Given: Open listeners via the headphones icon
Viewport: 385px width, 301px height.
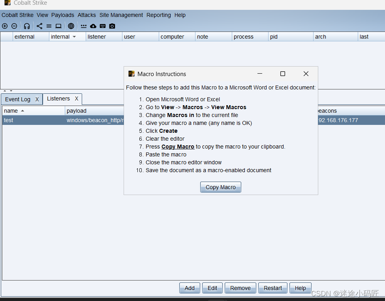Looking at the screenshot, I should [x=27, y=26].
